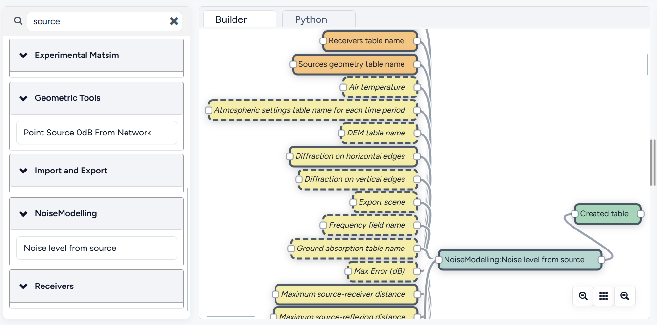Select the Frequency field name node
657x325 pixels.
point(370,225)
